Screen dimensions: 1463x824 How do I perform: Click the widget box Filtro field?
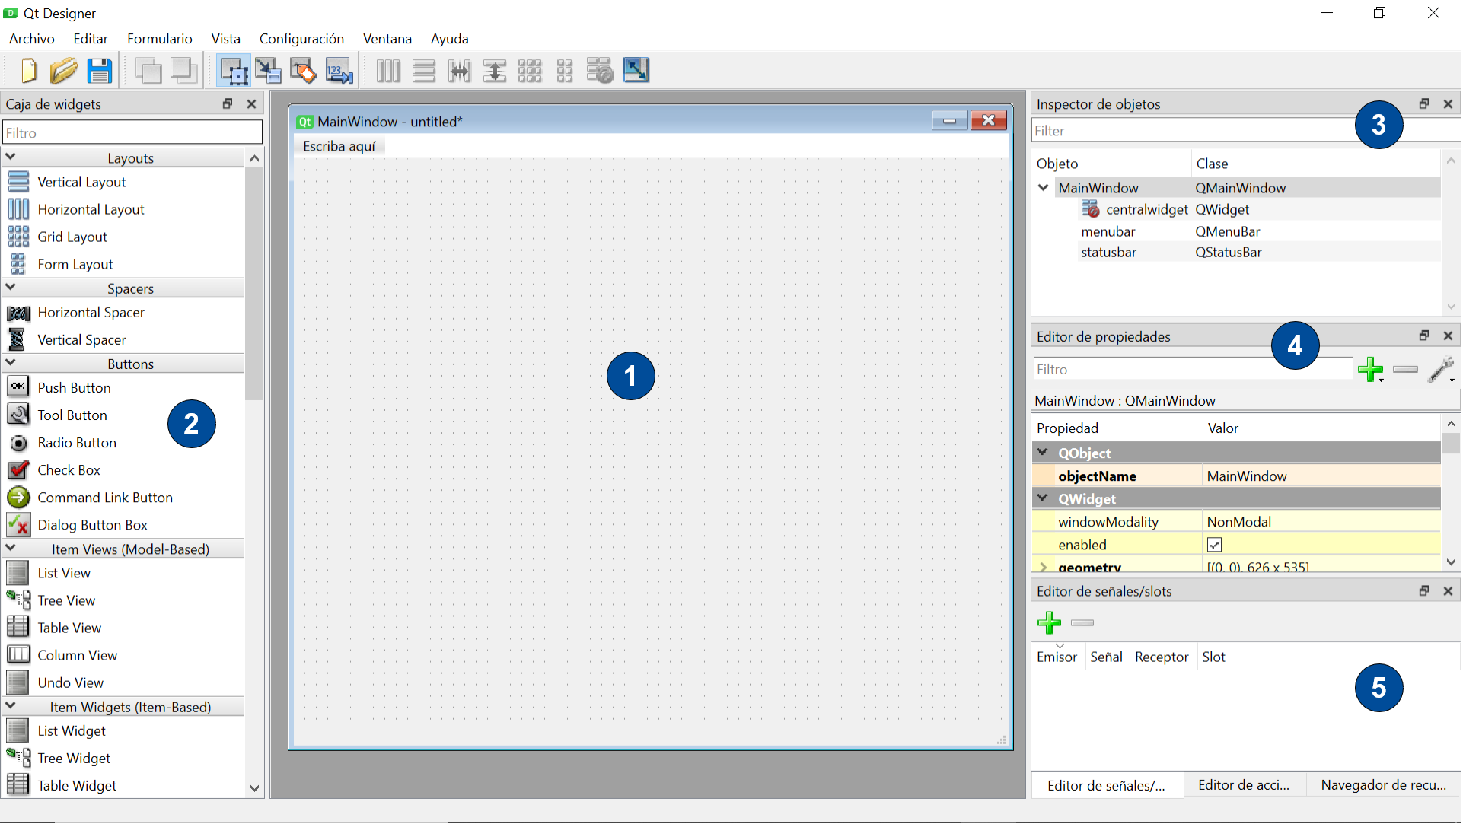click(x=132, y=133)
